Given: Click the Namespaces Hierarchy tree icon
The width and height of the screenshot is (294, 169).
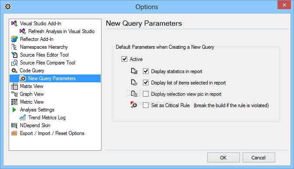Looking at the screenshot, I should coord(14,47).
